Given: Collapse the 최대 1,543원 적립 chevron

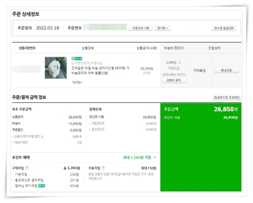Looking at the screenshot, I should tap(155, 157).
